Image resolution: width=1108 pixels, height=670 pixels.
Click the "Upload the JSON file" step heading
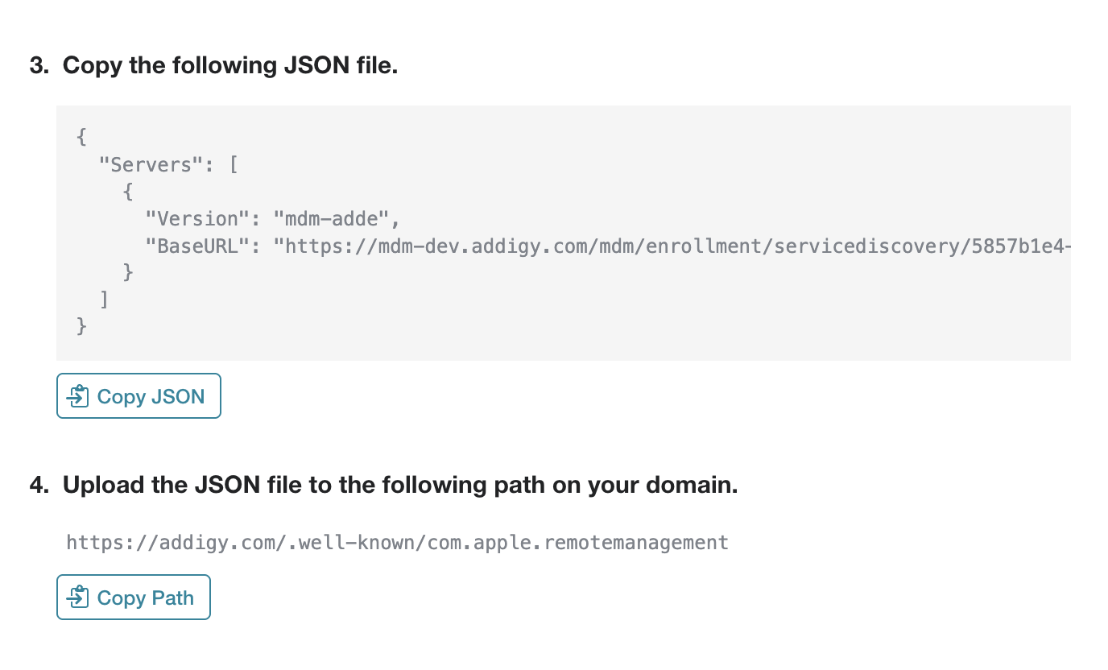pyautogui.click(x=400, y=486)
